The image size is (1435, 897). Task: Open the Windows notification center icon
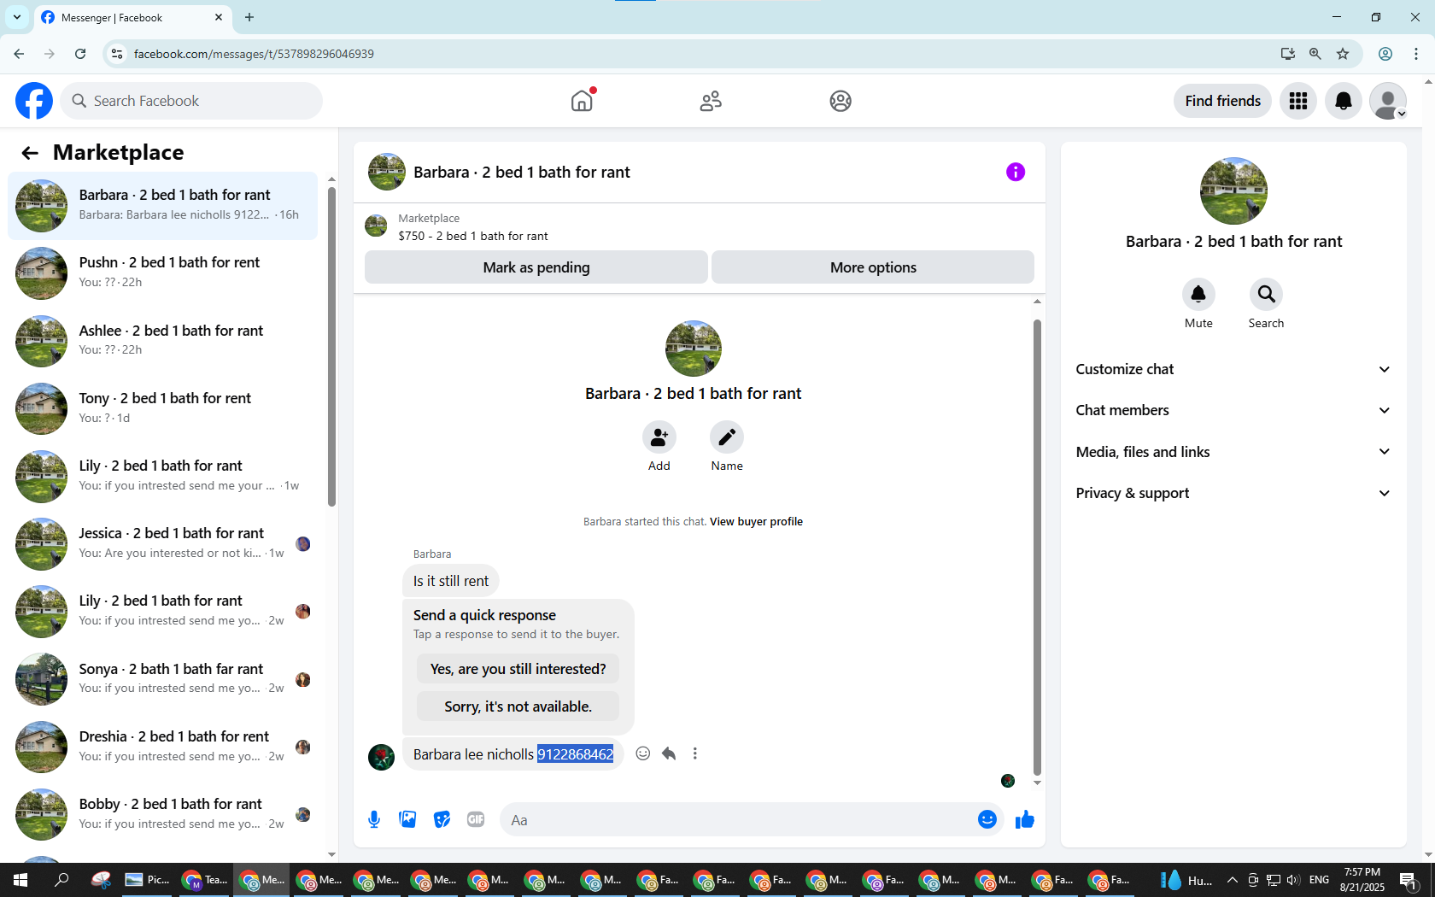coord(1409,879)
